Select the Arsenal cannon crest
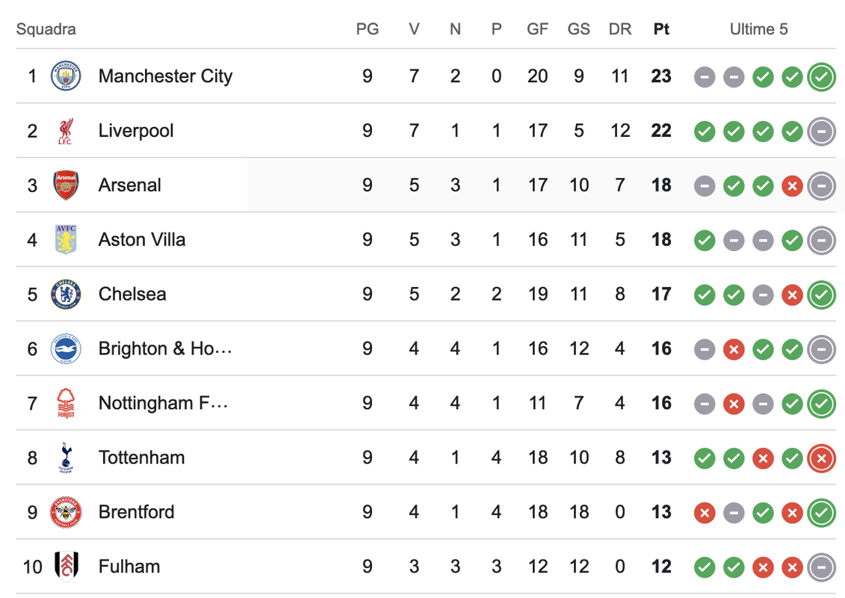The image size is (845, 598). [66, 185]
